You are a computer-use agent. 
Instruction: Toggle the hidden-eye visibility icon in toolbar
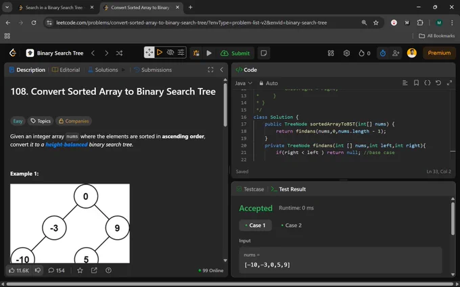pos(170,53)
